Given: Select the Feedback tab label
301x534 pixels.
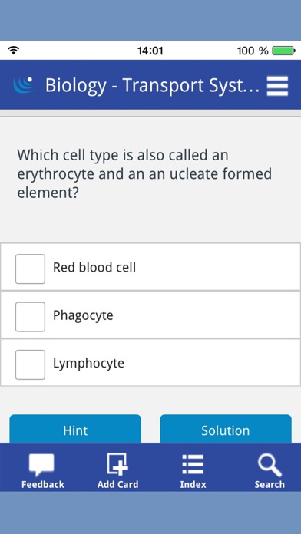Looking at the screenshot, I should (x=42, y=484).
